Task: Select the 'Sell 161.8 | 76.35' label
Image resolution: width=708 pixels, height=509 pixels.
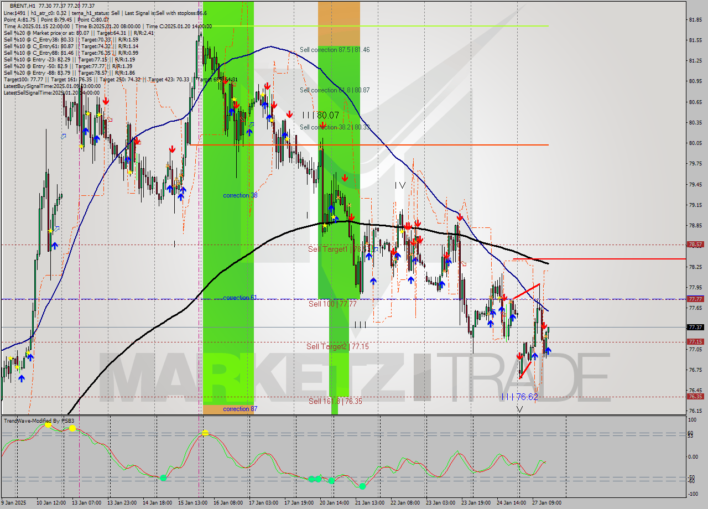Action: [x=335, y=401]
